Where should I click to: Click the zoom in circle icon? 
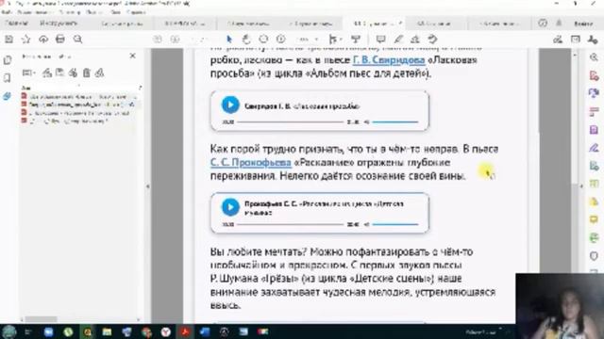pyautogui.click(x=281, y=40)
